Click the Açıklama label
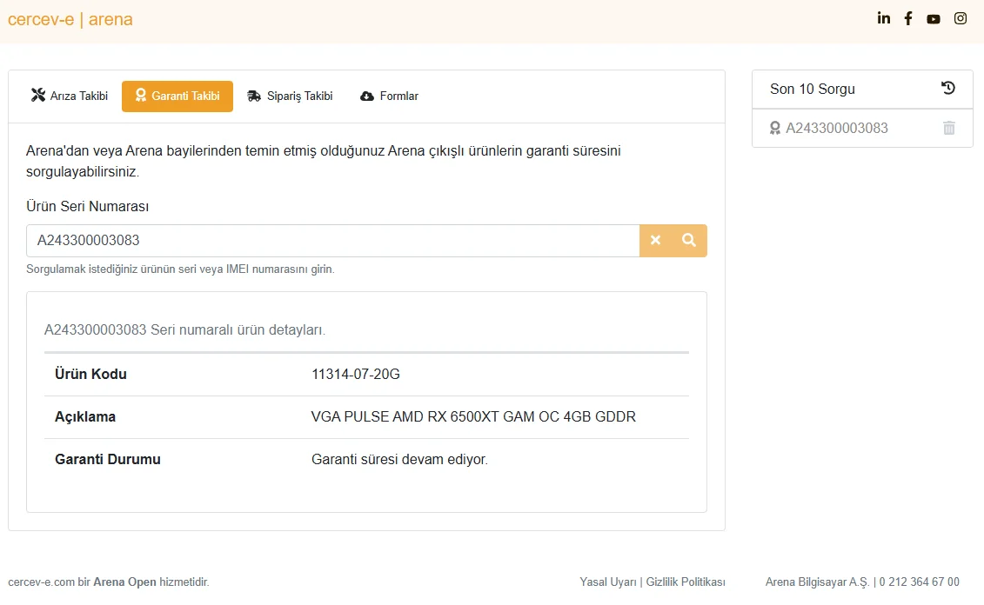The width and height of the screenshot is (984, 605). pyautogui.click(x=84, y=417)
